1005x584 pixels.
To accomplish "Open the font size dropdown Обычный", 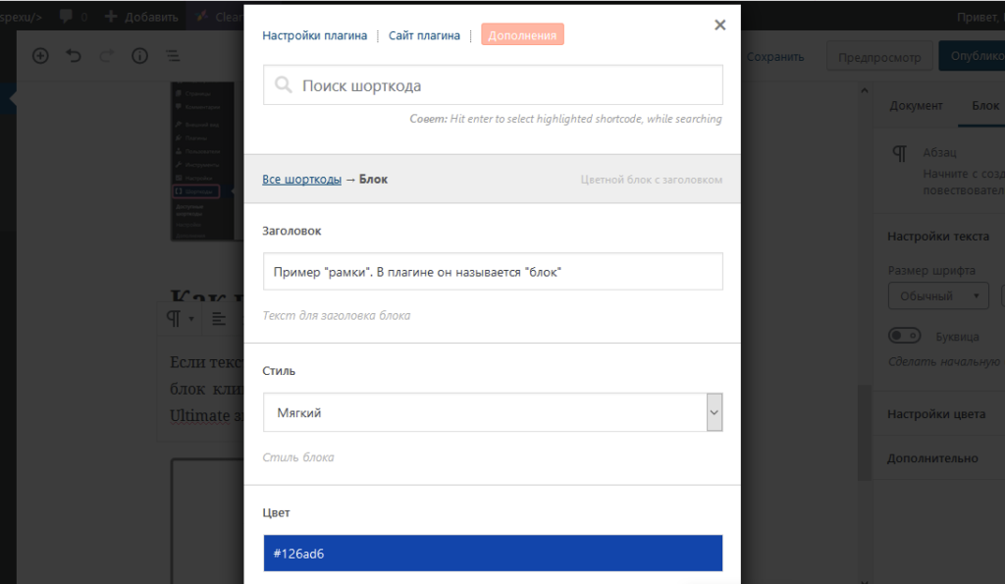I will click(x=937, y=295).
